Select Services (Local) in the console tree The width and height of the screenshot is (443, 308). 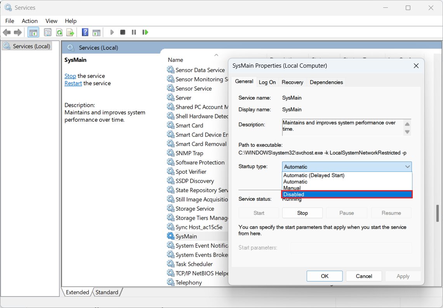point(31,46)
